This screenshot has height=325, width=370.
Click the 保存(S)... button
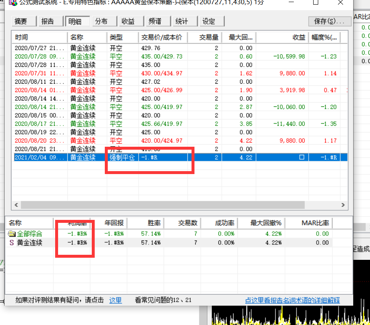coord(330,21)
